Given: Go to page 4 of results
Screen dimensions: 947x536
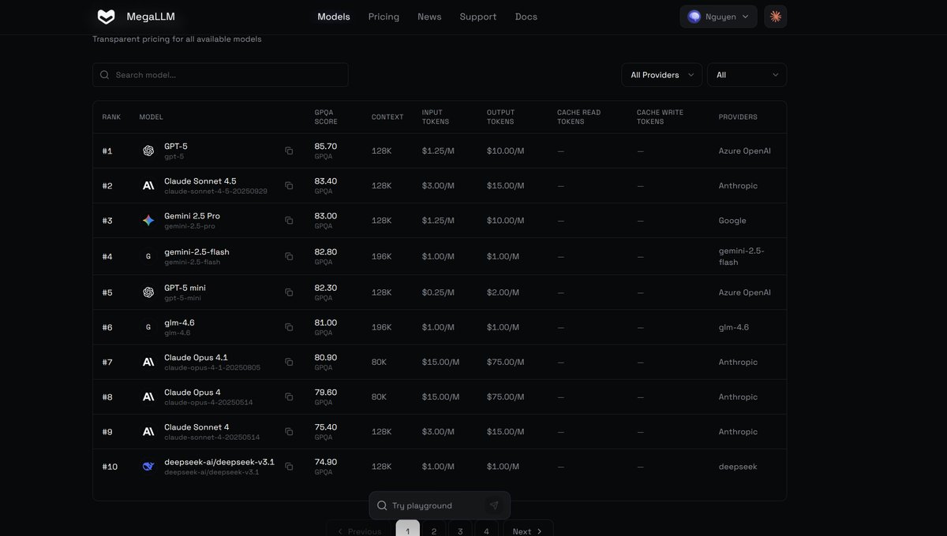Looking at the screenshot, I should click(486, 530).
